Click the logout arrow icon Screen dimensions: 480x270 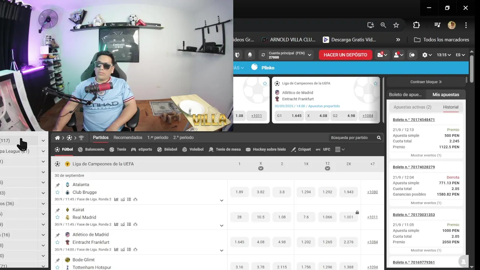(x=412, y=55)
